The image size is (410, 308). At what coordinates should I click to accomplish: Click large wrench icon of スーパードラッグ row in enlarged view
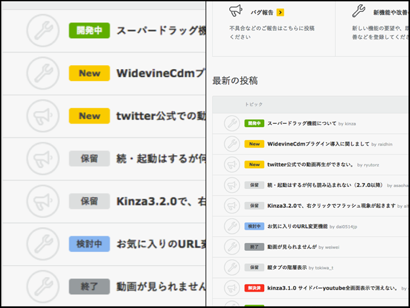pos(43,31)
